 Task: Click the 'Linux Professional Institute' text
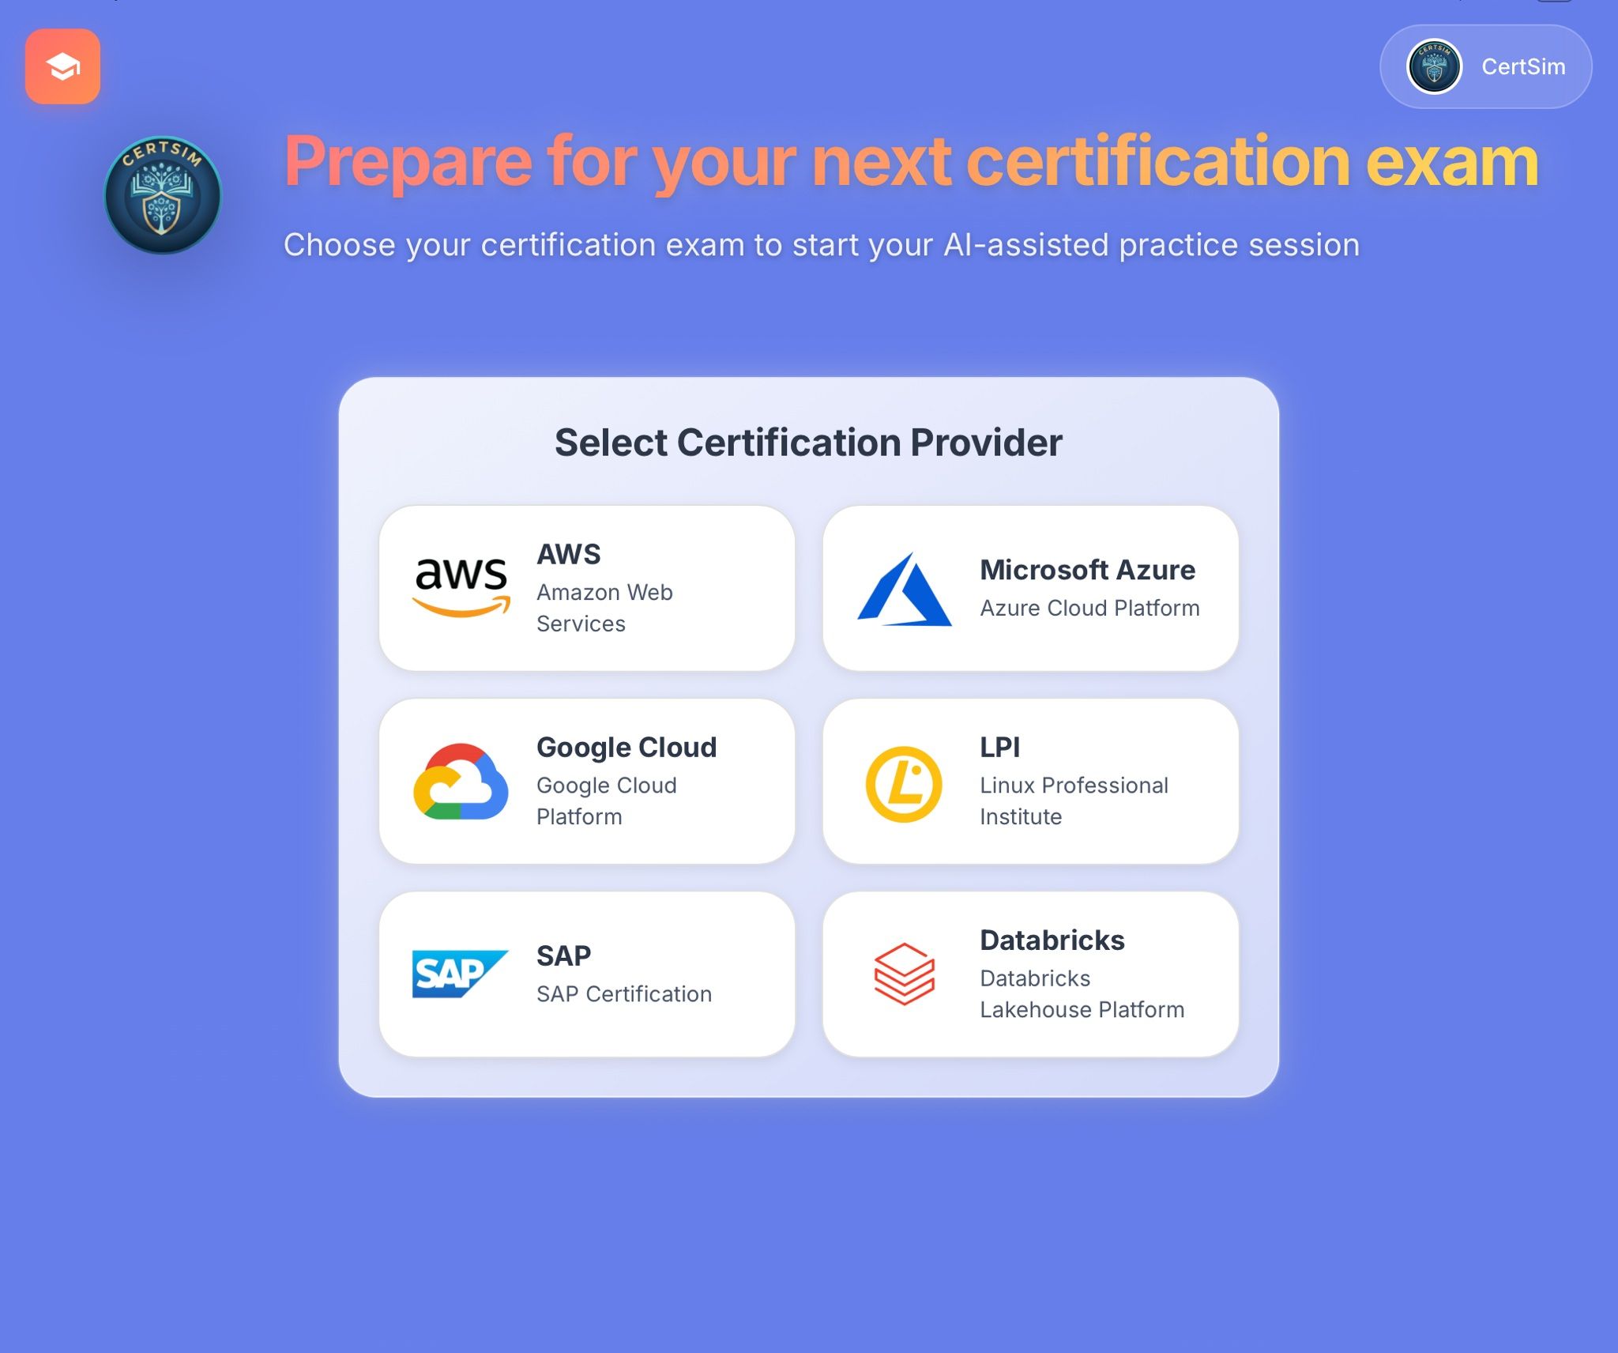(1074, 801)
